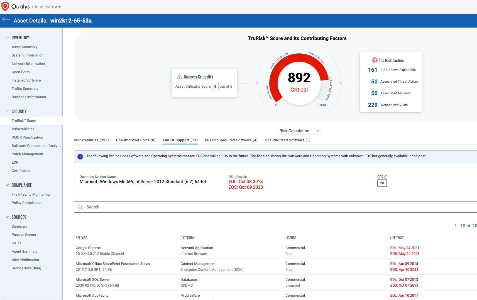Click the QDS score 20 badge
Viewport: 477px width, 300px height.
[382, 183]
